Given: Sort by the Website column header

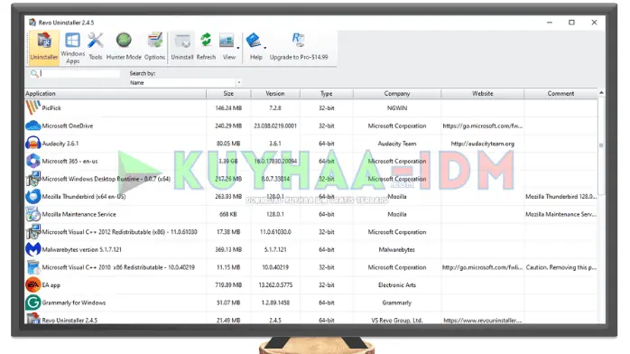Looking at the screenshot, I should [483, 93].
